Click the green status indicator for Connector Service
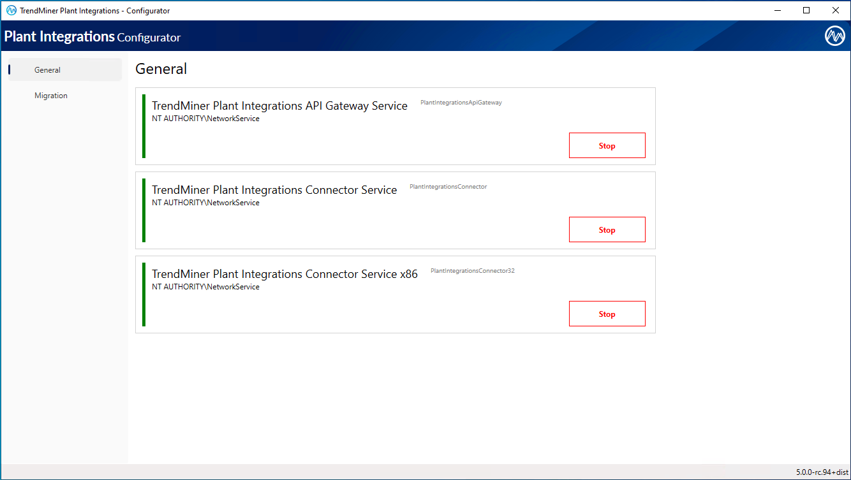Viewport: 851px width, 480px height. click(144, 210)
